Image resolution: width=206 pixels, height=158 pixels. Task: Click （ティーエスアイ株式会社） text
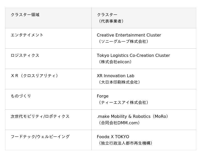click(124, 102)
